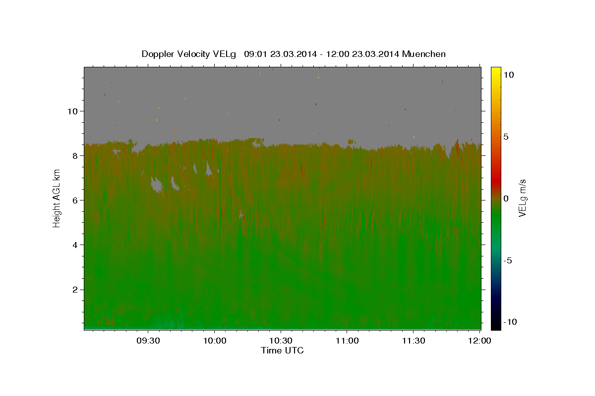595x396 pixels.
Task: Click the '09:30' time tick label
Action: point(148,341)
